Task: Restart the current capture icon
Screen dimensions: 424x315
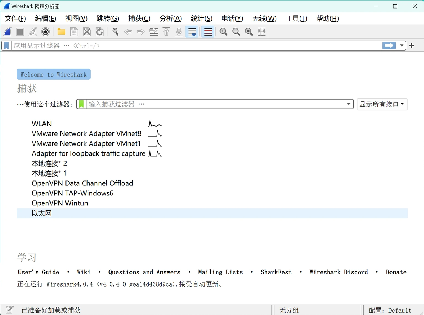Action: point(33,32)
